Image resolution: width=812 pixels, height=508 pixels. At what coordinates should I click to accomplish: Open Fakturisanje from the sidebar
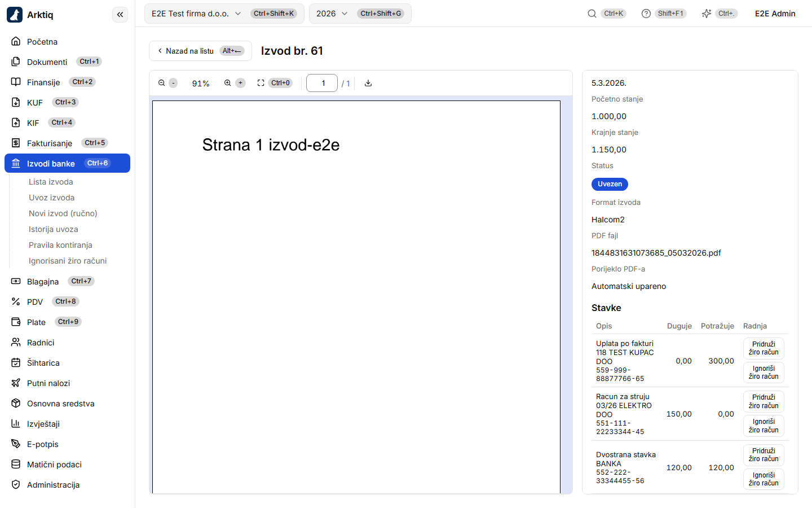pyautogui.click(x=67, y=143)
